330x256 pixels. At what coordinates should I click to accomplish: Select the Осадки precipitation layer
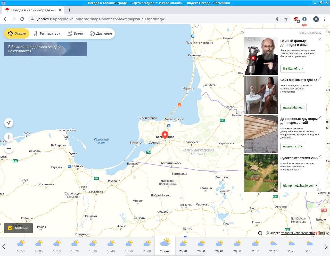point(17,34)
